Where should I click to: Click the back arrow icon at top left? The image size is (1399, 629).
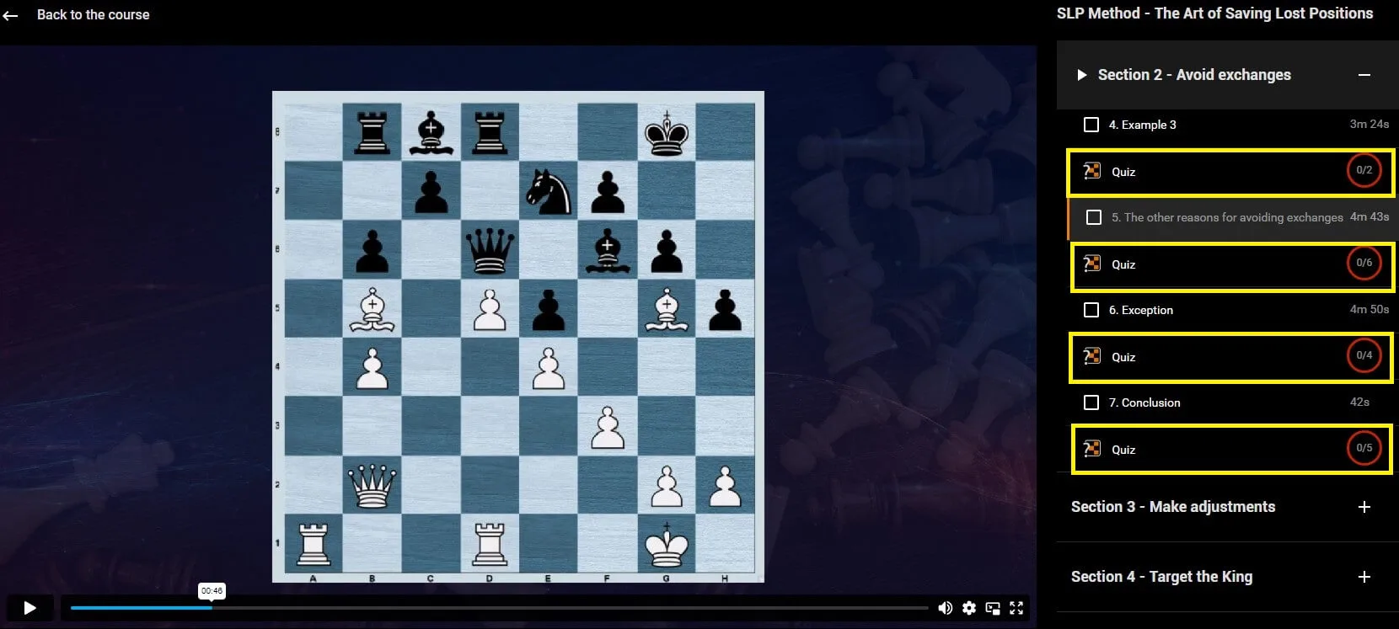tap(11, 15)
